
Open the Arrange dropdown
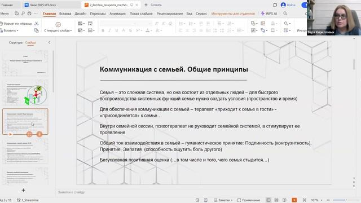point(264,30)
